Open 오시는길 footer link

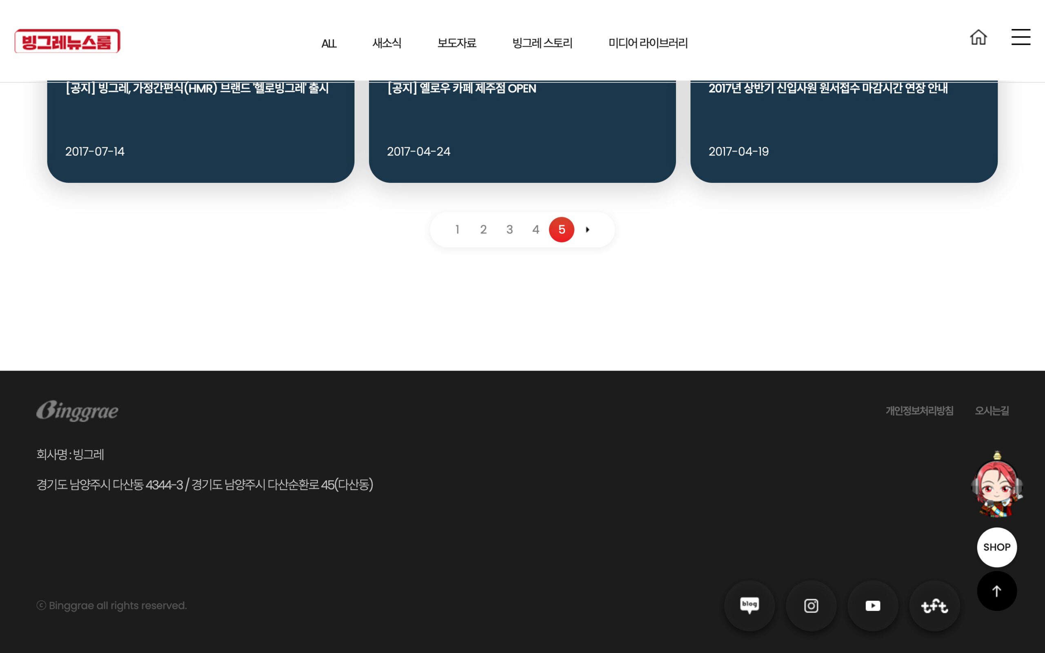coord(992,411)
